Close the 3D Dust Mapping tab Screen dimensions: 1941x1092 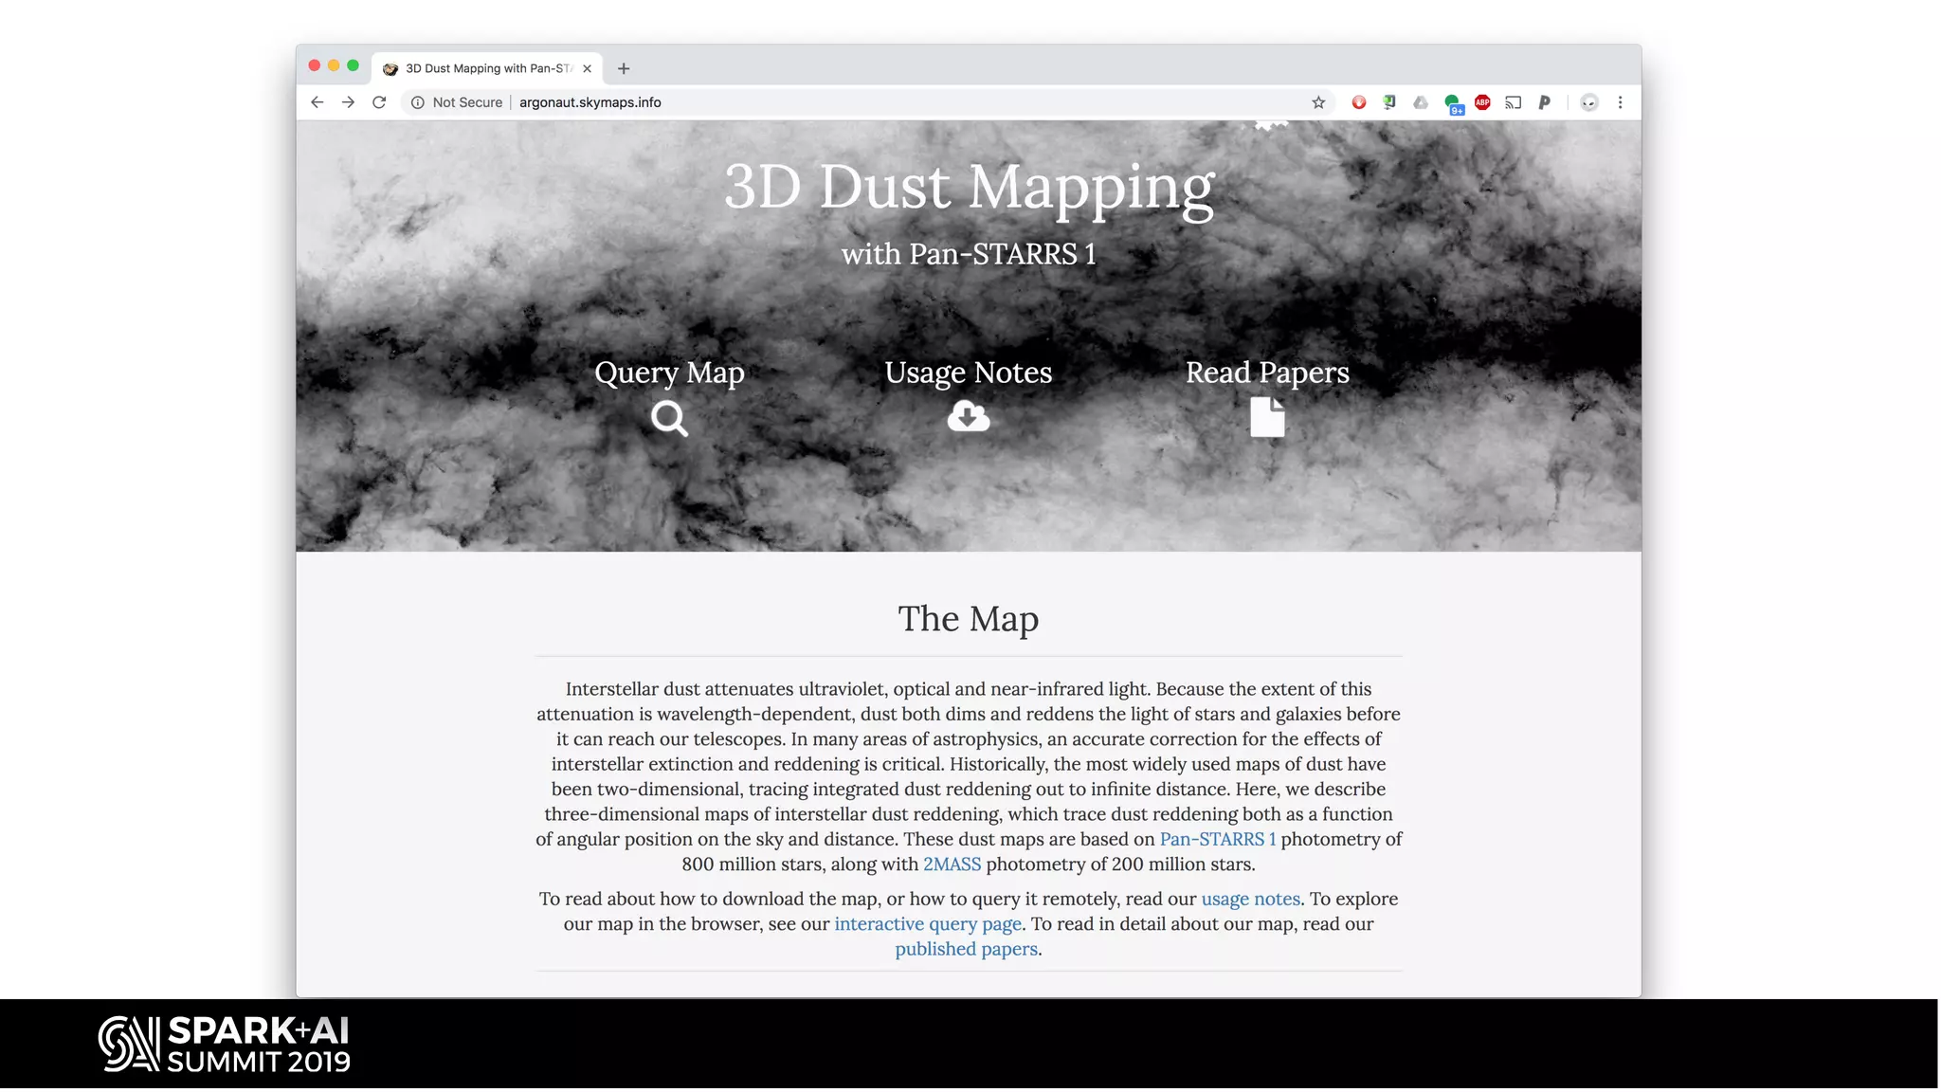(x=588, y=68)
